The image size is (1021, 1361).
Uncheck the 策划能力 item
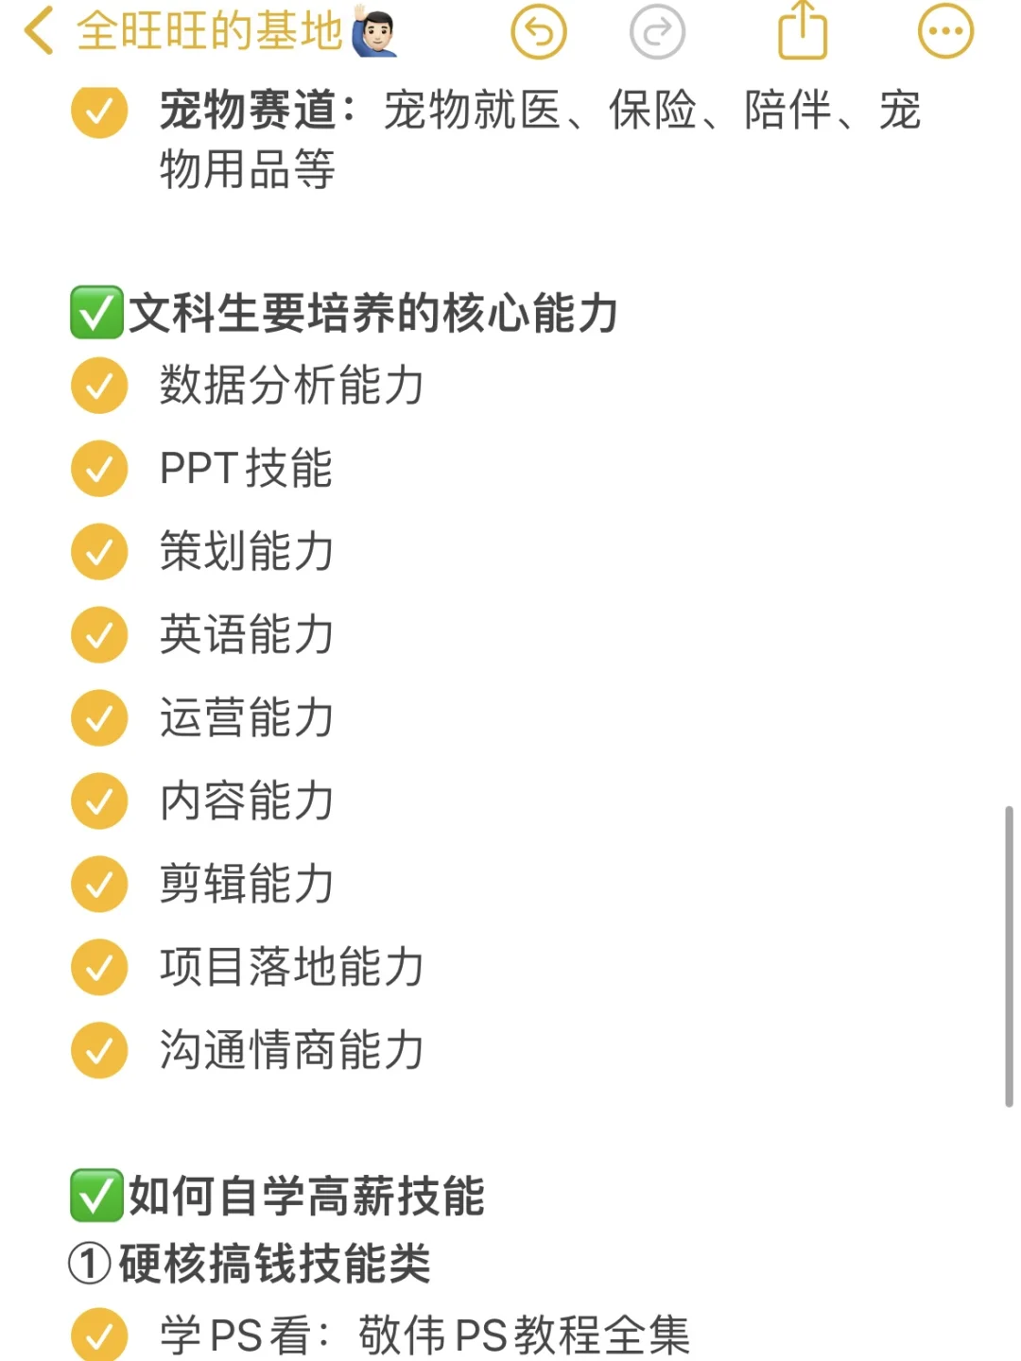point(99,552)
